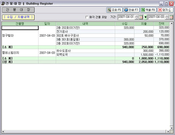
Task: Click the 합계 total row label
Action: click(20, 62)
